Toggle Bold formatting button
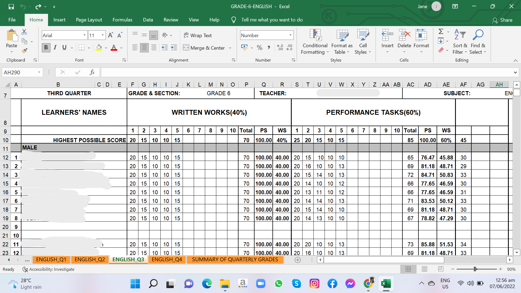Screen dimensions: 521x293 click(46, 48)
